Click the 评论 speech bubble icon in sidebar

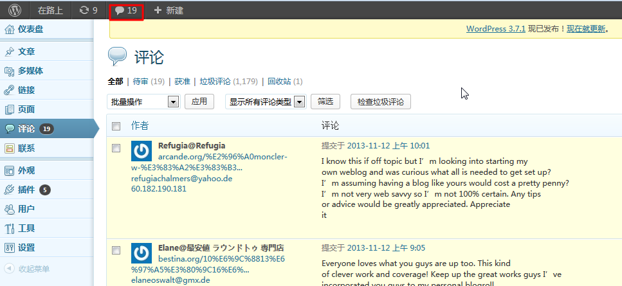pos(9,129)
